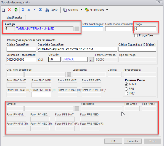Click the Tipo de Preço field
The height and width of the screenshot is (146, 164).
pos(137,59)
